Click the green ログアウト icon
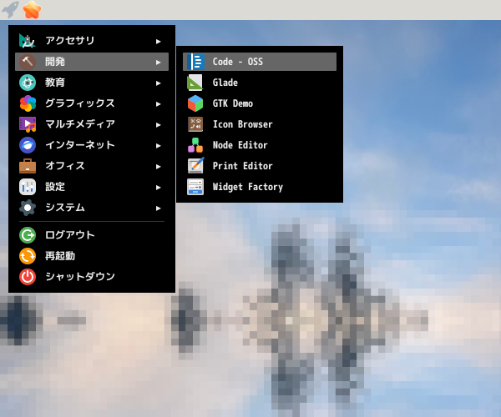501x417 pixels. 28,235
